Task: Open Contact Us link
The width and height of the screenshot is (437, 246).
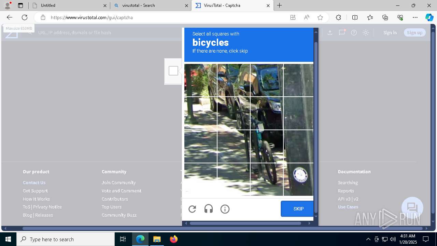Action: click(x=34, y=182)
